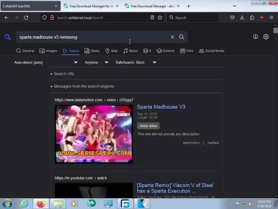
Task: Switch to News search category
Action: [x=92, y=51]
